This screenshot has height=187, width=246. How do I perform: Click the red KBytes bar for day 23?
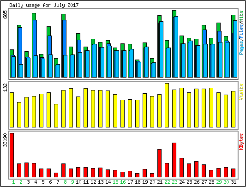coord(174,160)
